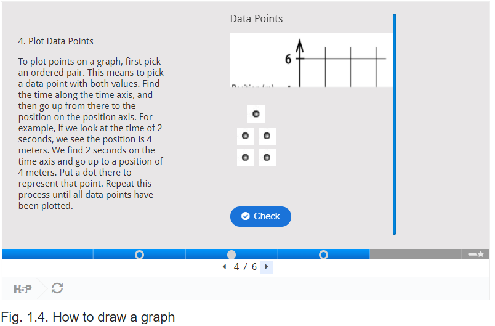Click the H5P logo icon
This screenshot has height=326, width=495.
(22, 288)
